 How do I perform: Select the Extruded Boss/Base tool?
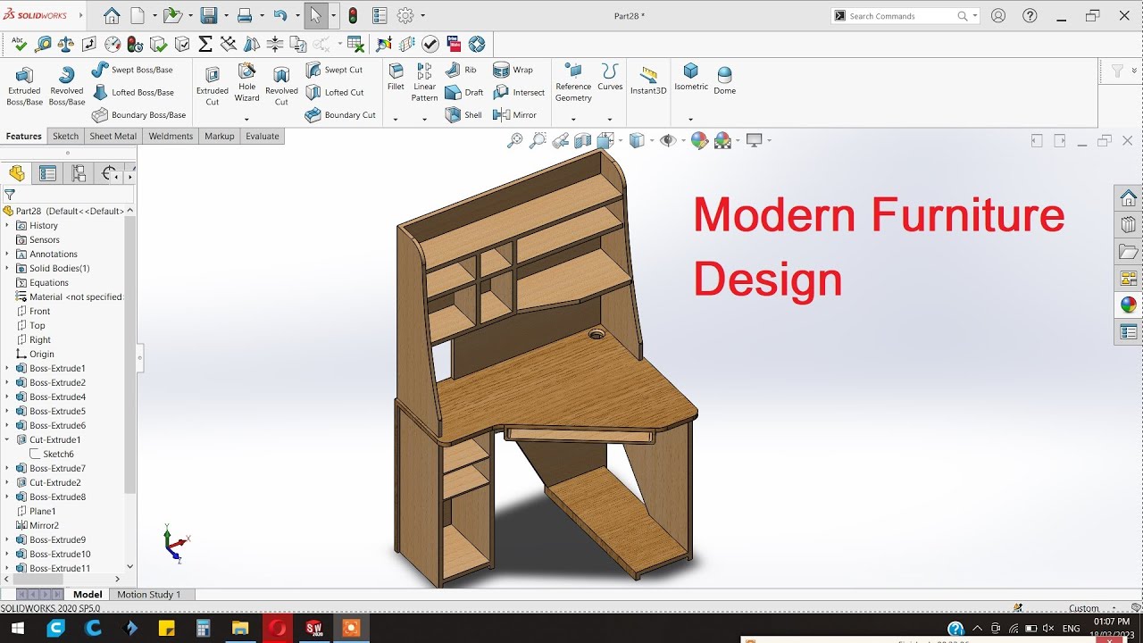(24, 86)
